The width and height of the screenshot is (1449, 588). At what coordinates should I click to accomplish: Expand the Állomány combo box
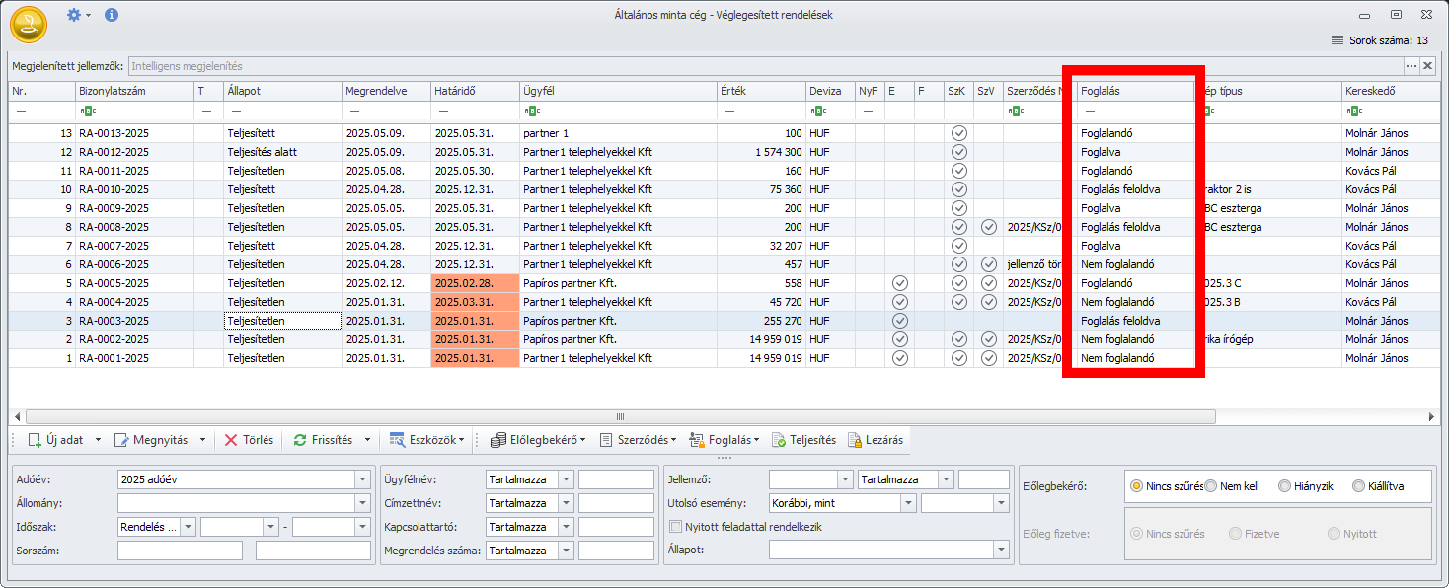360,503
